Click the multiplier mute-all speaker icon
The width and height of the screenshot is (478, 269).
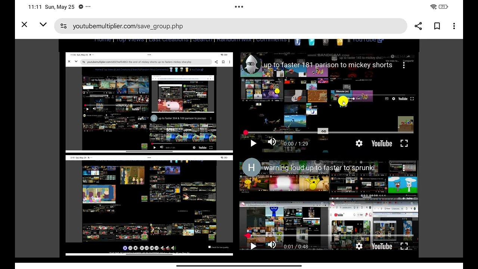[162, 248]
